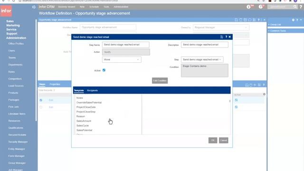The width and height of the screenshot is (304, 171).
Task: Open the help question mark in the top bar
Action: (x=301, y=7)
